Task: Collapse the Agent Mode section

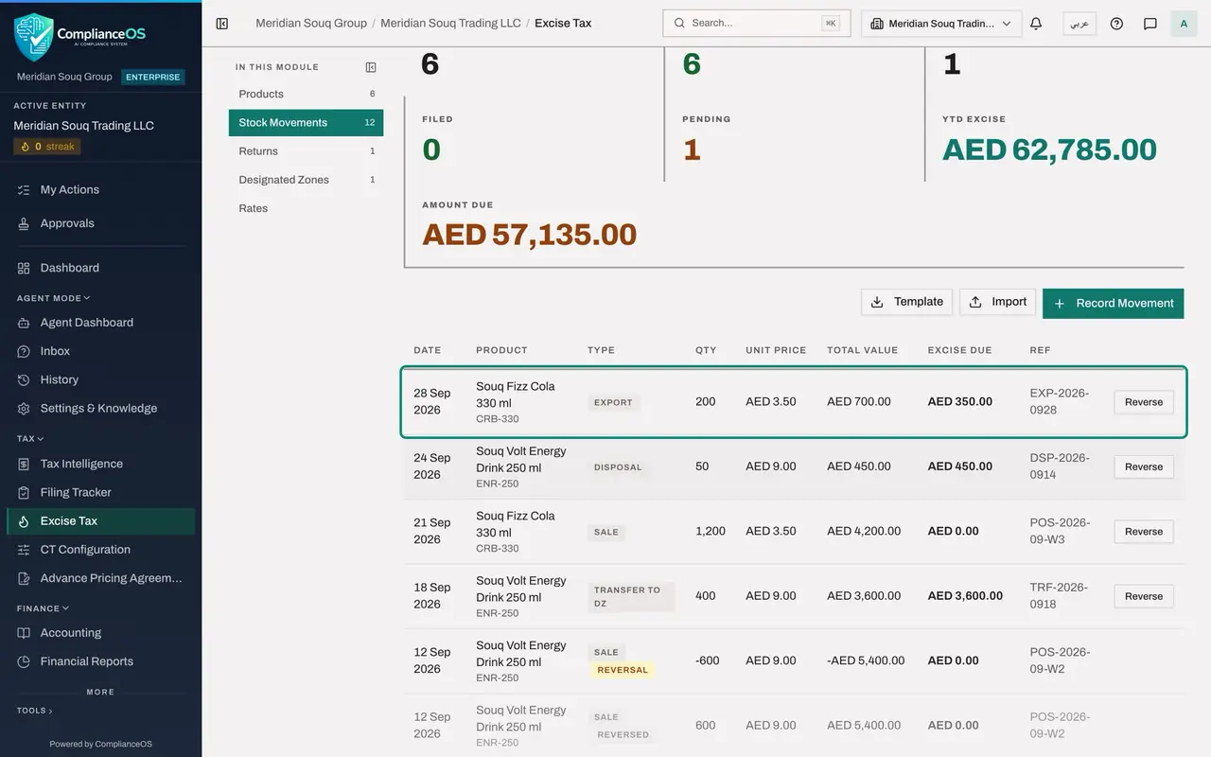Action: (53, 298)
